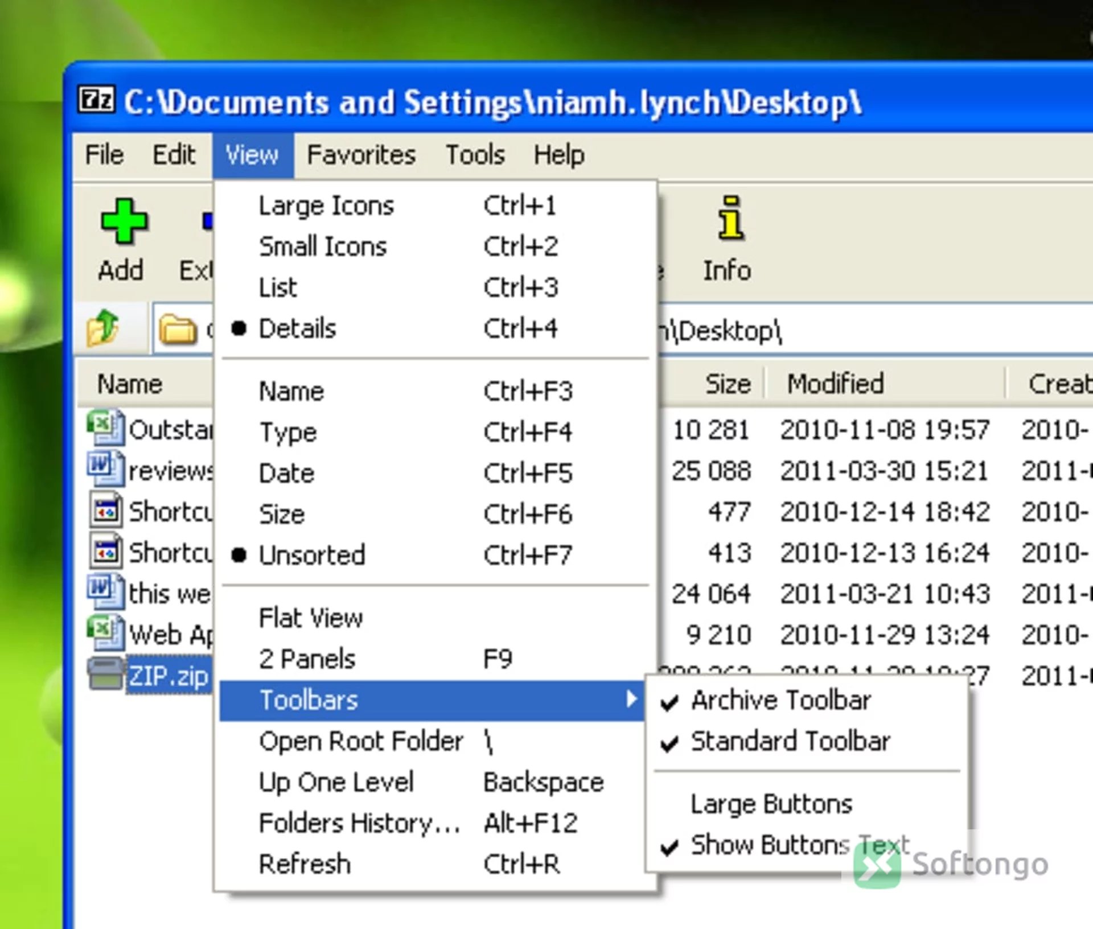
Task: Choose List view
Action: pos(435,287)
